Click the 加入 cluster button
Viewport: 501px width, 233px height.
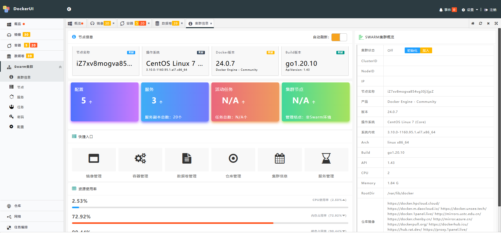tap(426, 51)
